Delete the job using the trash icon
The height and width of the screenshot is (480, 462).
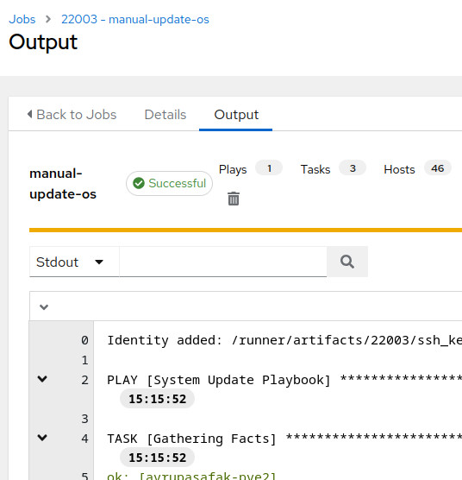pyautogui.click(x=234, y=199)
